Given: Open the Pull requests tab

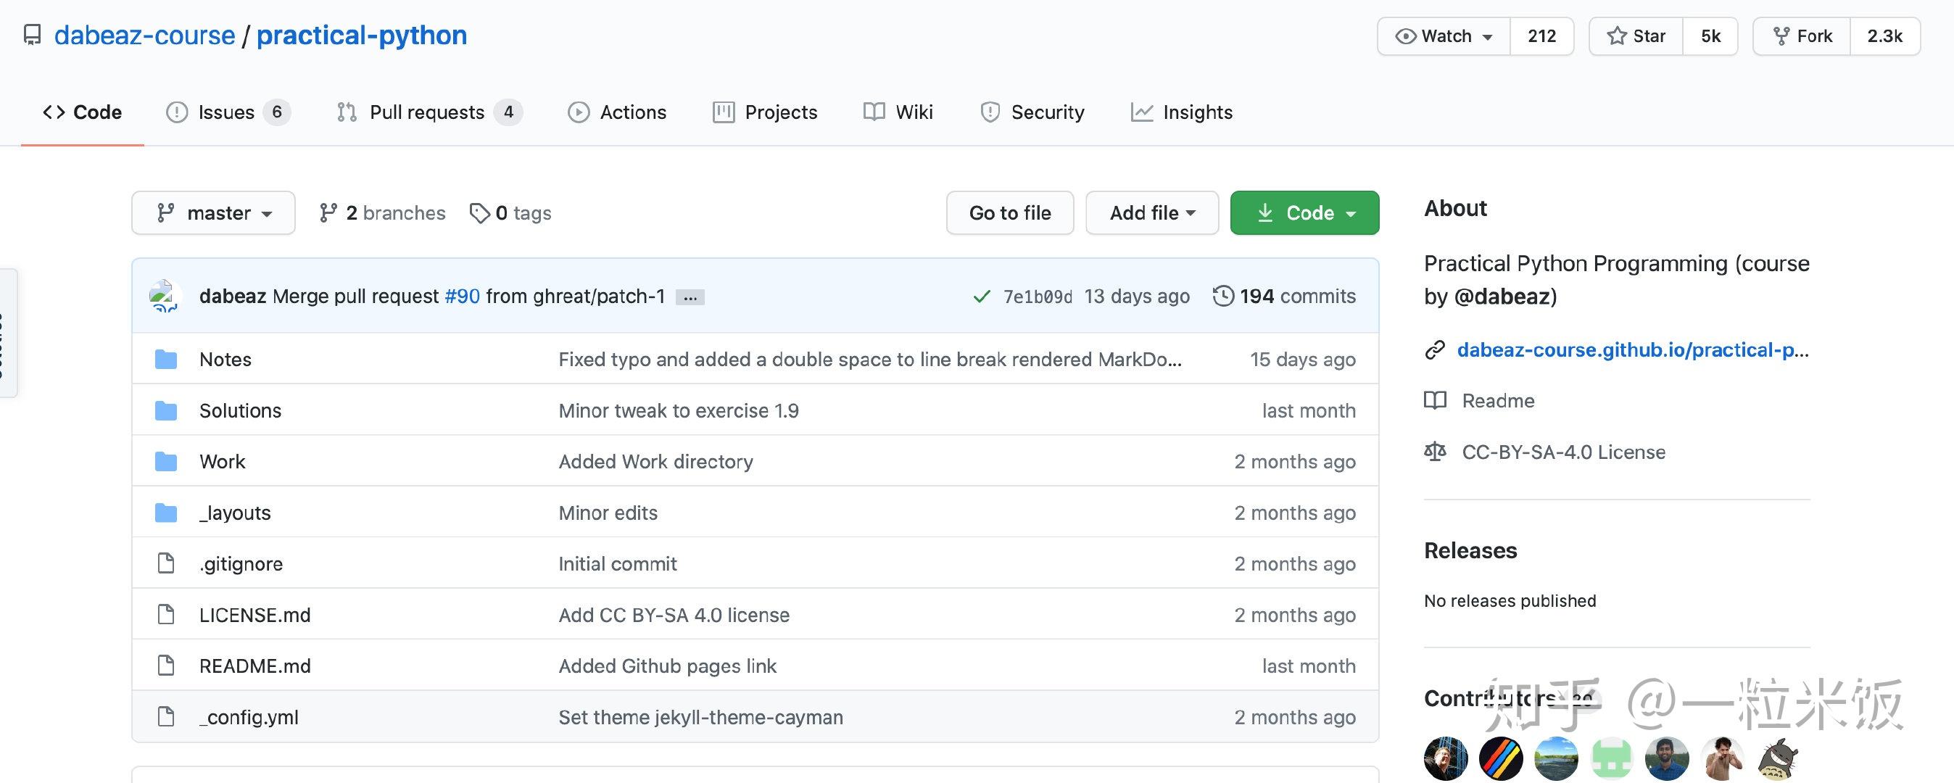Looking at the screenshot, I should 427,112.
